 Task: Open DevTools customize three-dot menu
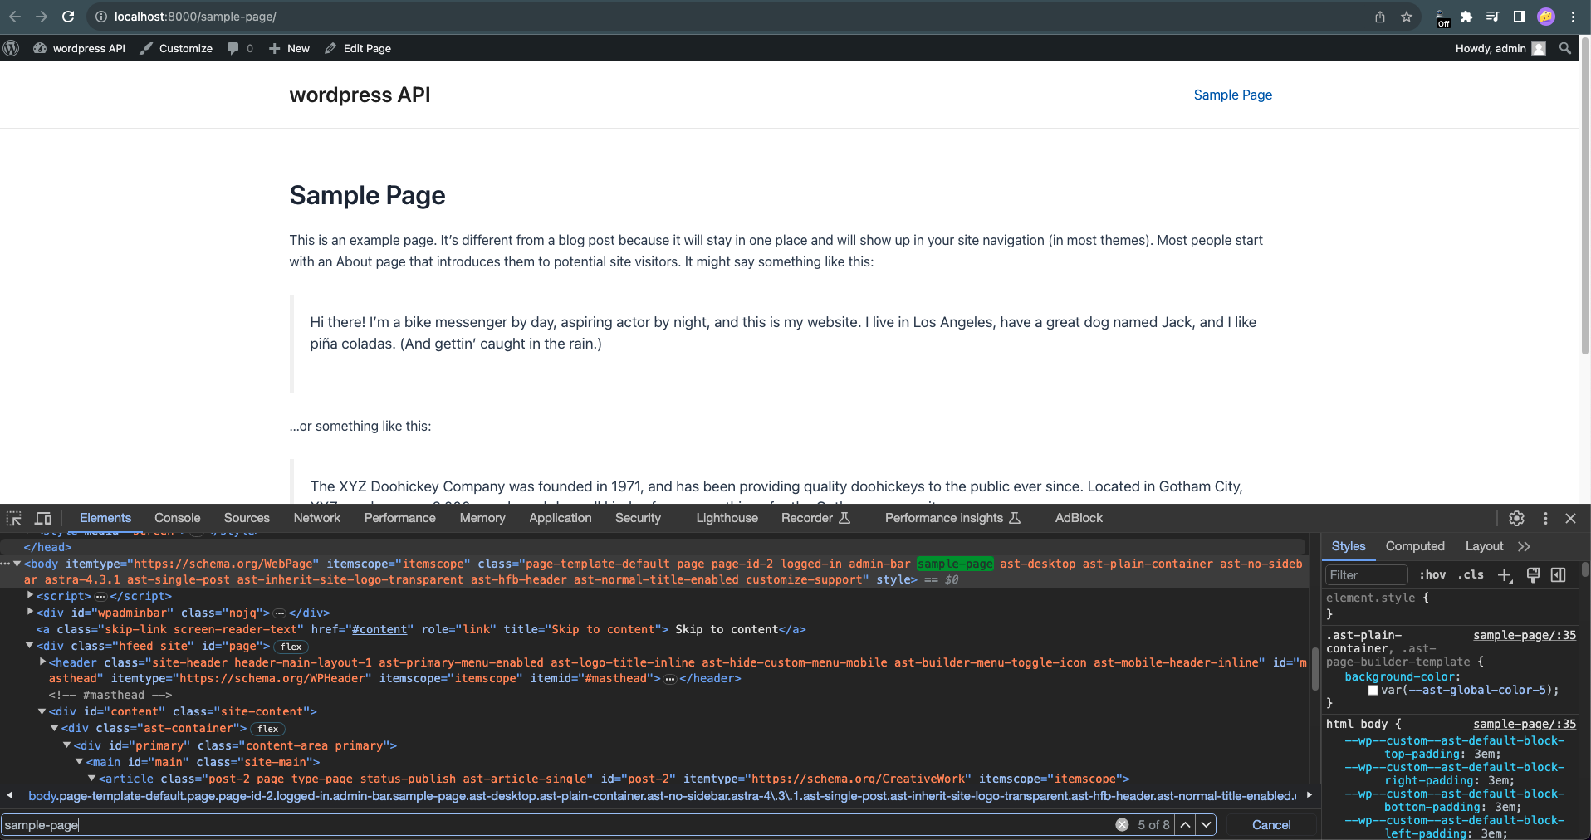1545,518
